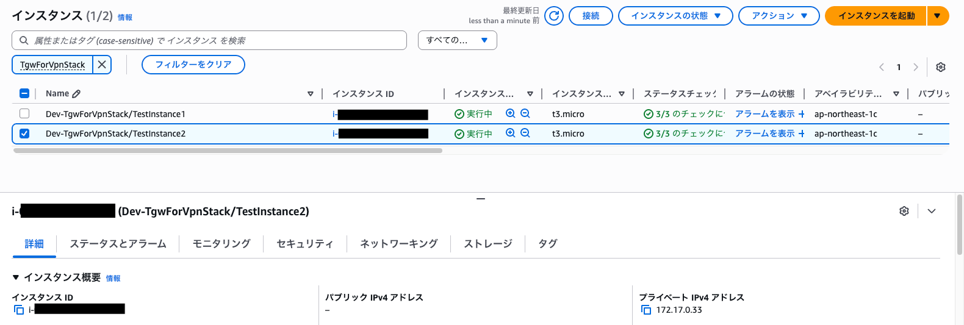
Task: Add alarm plus icon for TestInstance2
Action: pos(801,134)
